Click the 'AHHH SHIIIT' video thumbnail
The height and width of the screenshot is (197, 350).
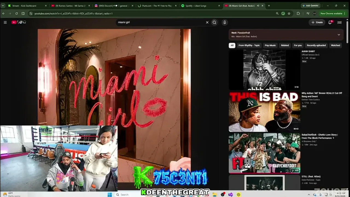tap(264, 70)
